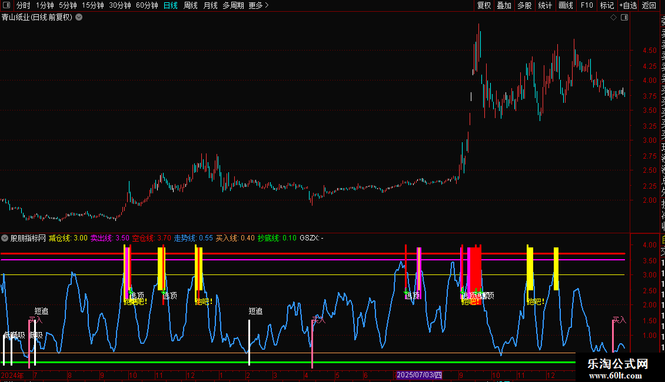
Task: Click the diamond marker icon above chart
Action: pos(613,18)
